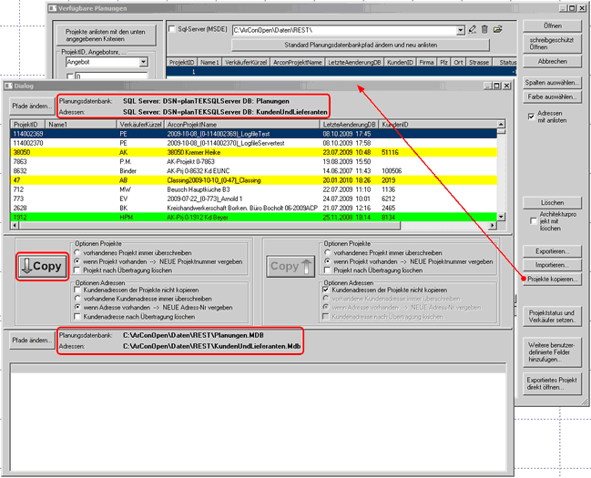Toggle the Adressen mit anlisten checkbox
The width and height of the screenshot is (591, 478).
tap(530, 116)
